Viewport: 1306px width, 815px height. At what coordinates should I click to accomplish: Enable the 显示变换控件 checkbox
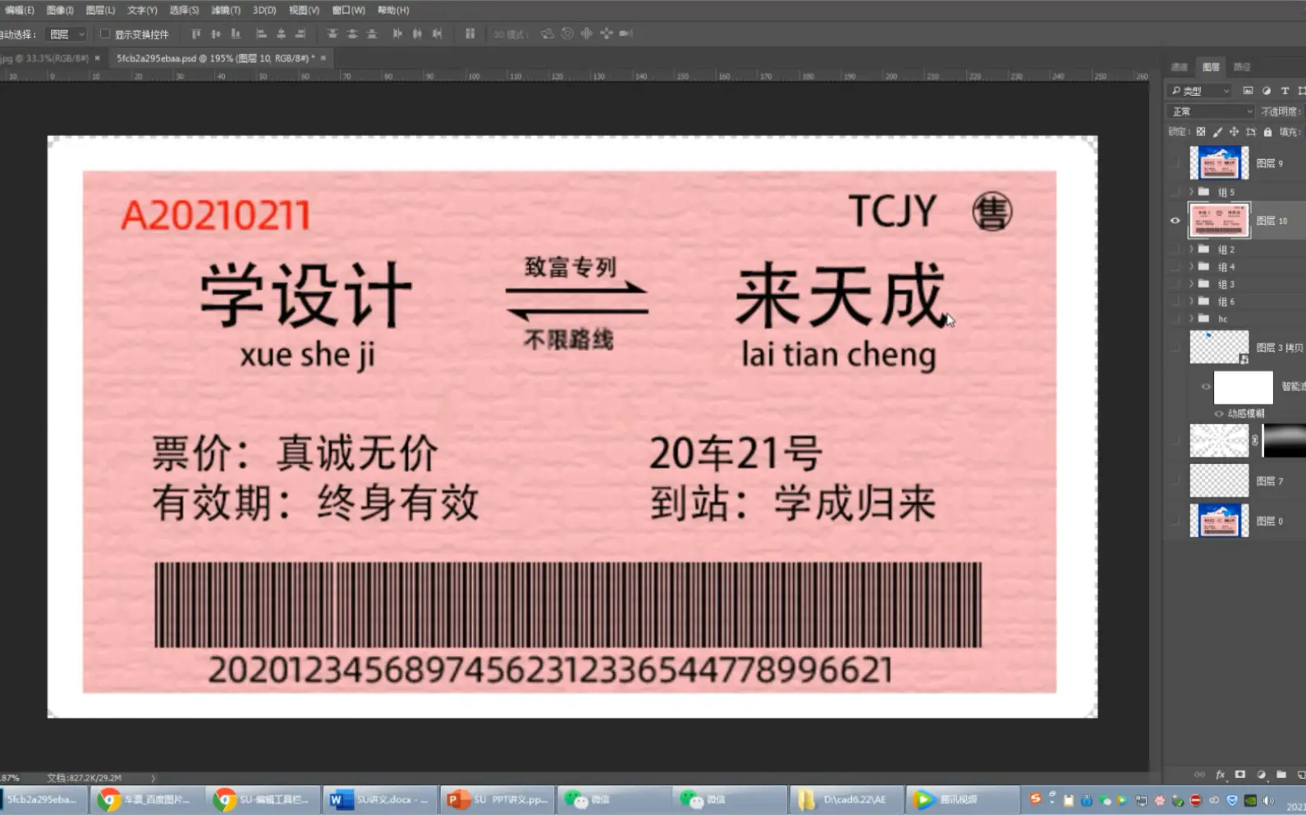click(105, 34)
